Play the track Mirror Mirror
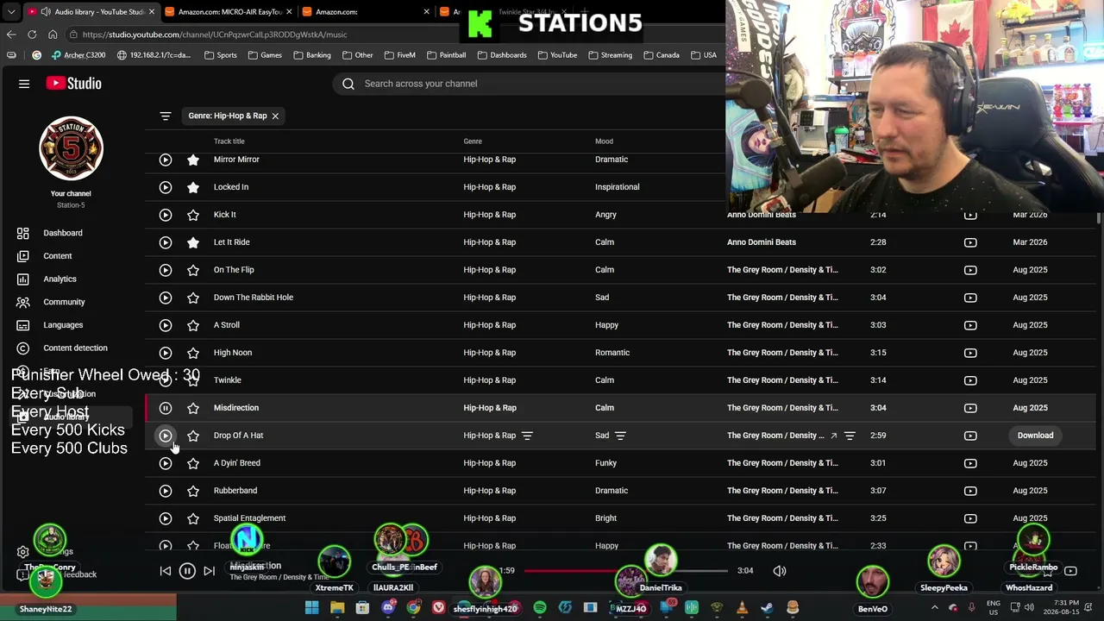The width and height of the screenshot is (1104, 621). (166, 160)
